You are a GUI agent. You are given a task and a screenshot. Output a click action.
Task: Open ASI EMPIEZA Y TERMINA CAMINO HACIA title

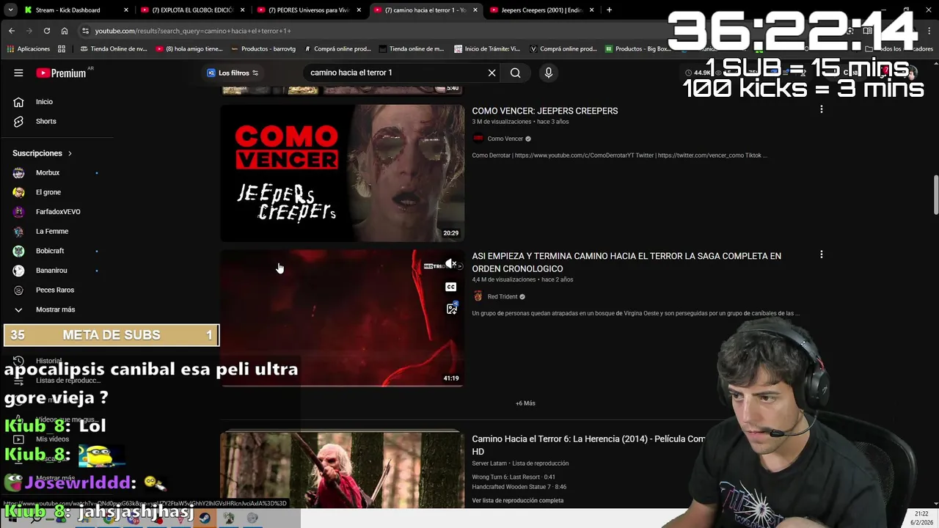(626, 262)
